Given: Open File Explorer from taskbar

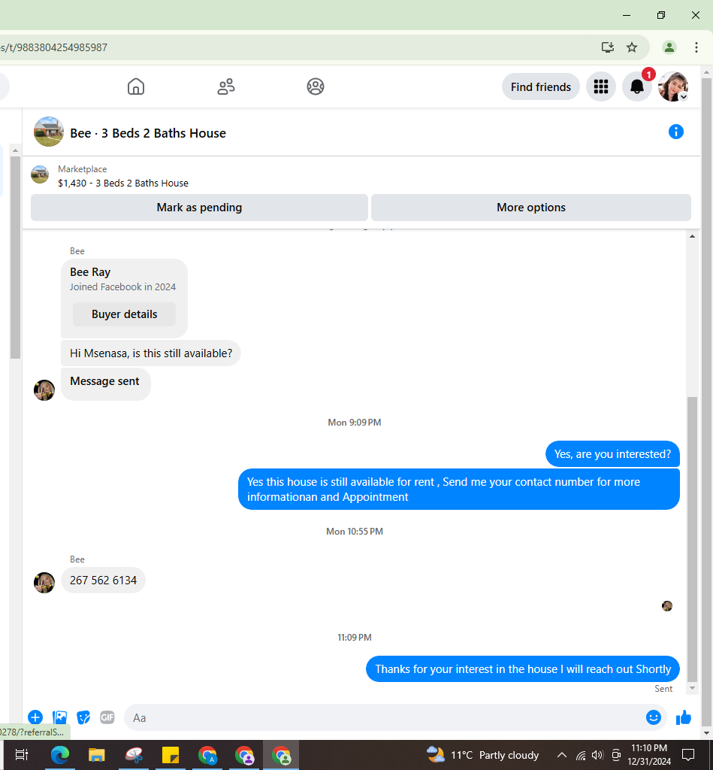Looking at the screenshot, I should click(97, 755).
